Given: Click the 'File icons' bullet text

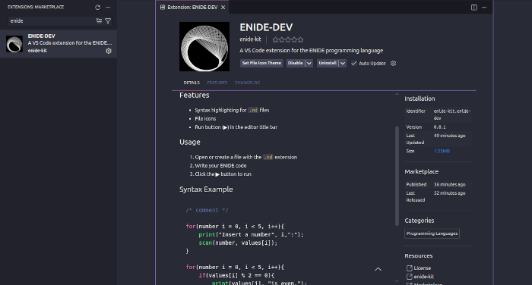Looking at the screenshot, I should 205,119.
